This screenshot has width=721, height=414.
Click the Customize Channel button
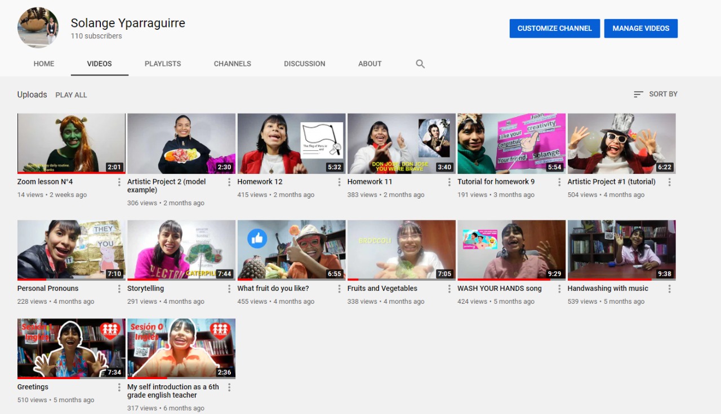coord(554,29)
